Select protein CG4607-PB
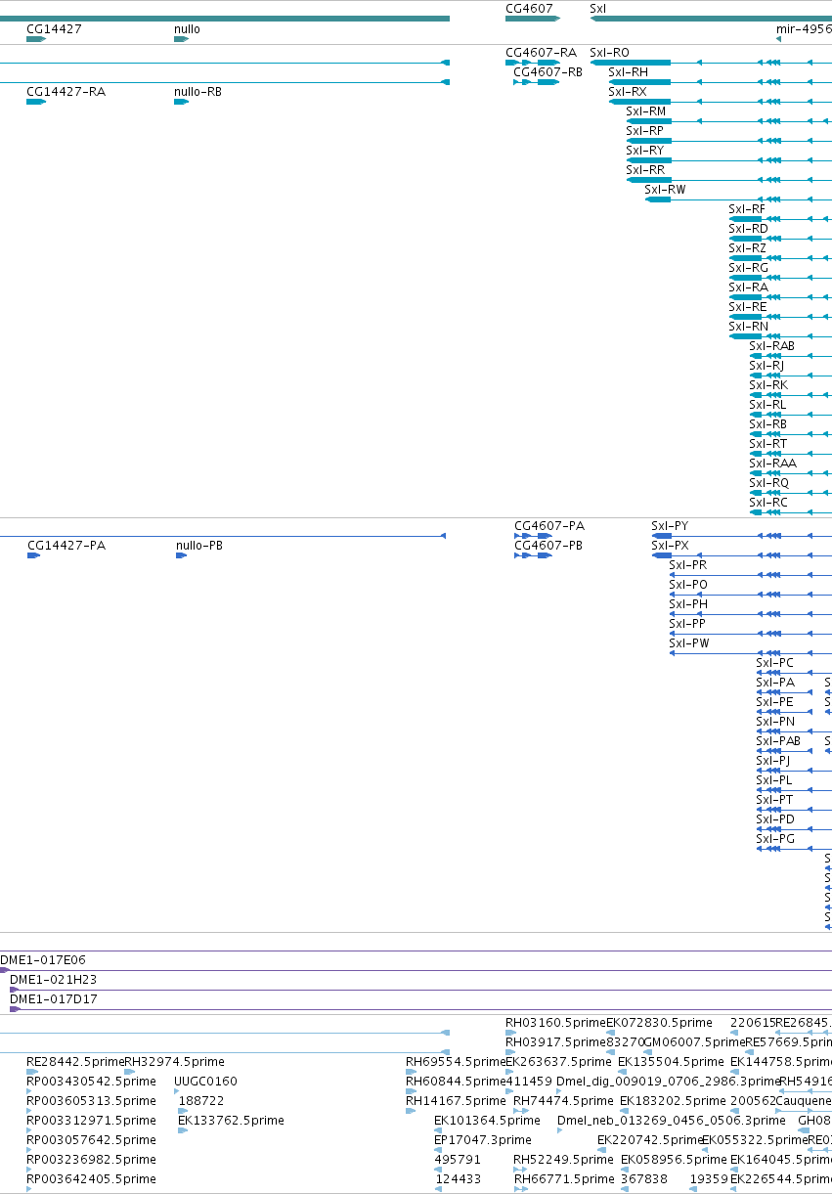Screen dimensions: 832x1194 pos(548,545)
